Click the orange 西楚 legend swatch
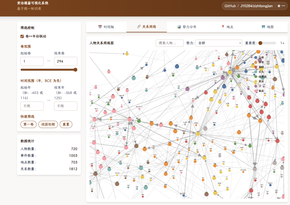This screenshot has width=290, height=205. (x=256, y=62)
